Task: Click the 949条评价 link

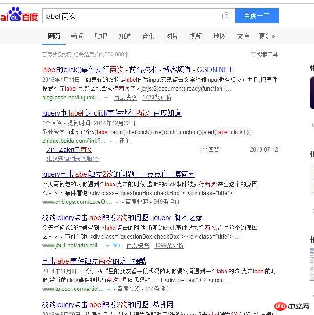Action: coord(166,202)
